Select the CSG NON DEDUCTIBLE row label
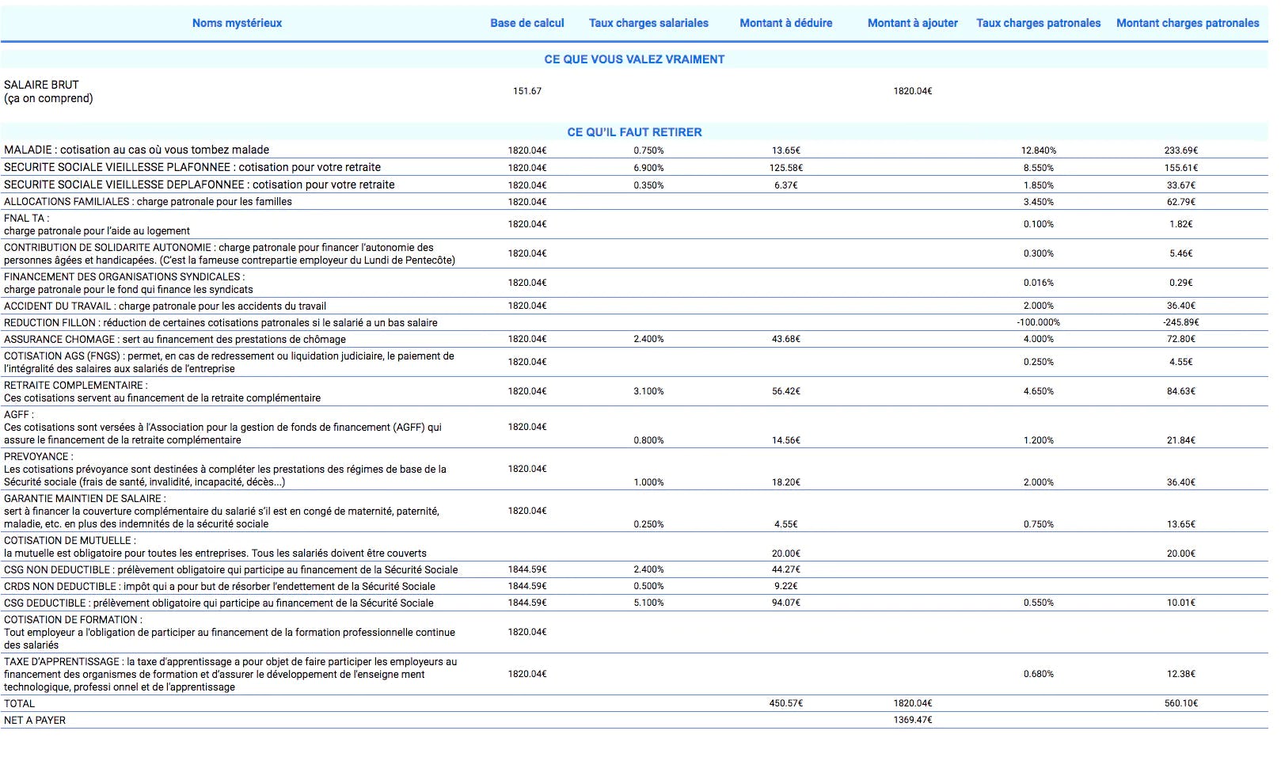 231,569
